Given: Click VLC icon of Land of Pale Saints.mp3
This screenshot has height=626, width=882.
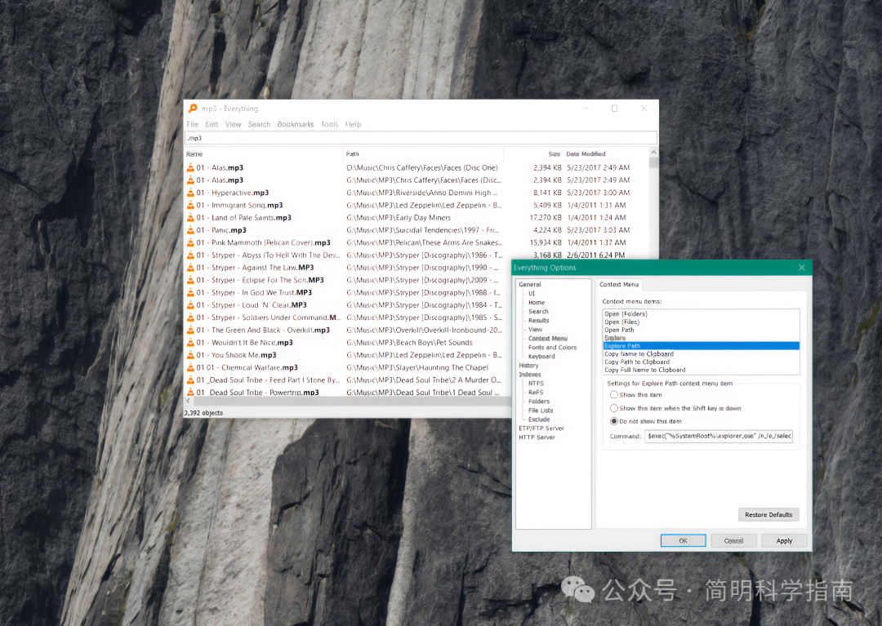Looking at the screenshot, I should click(190, 218).
